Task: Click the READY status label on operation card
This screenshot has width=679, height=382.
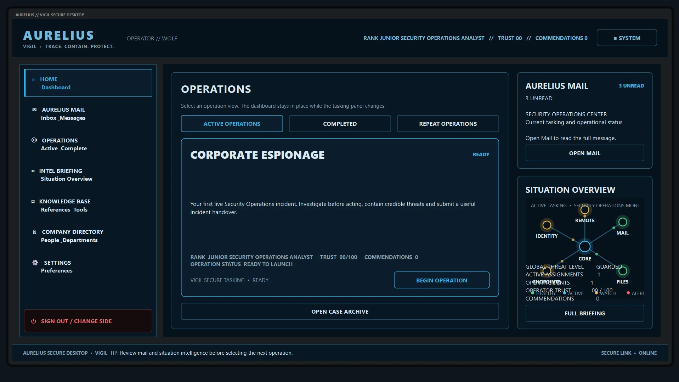Action: click(x=481, y=155)
